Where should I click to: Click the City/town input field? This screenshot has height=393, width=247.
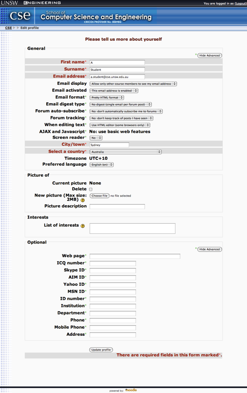pos(109,145)
